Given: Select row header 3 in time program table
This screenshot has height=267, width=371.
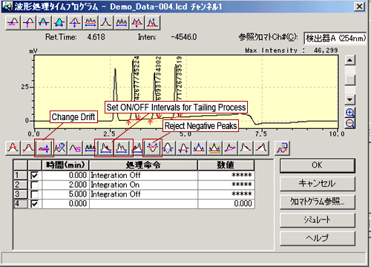Looking at the screenshot, I should 20,194.
